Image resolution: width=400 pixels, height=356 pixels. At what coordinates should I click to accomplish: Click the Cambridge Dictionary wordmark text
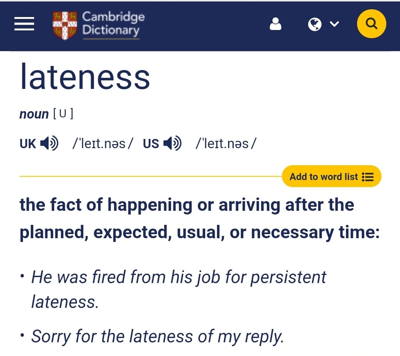pos(113,23)
